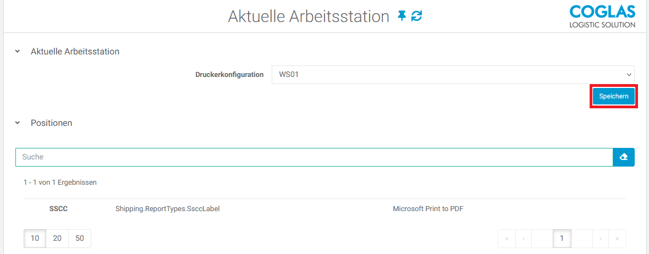Viewport: 649px width, 254px height.
Task: Show 10 results per page
Action: click(35, 239)
